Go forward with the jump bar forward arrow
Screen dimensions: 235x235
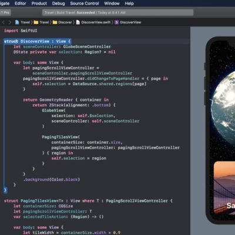pyautogui.click(x=10, y=22)
